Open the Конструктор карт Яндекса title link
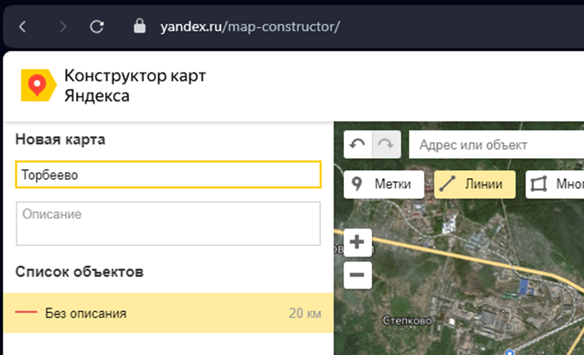Image resolution: width=584 pixels, height=355 pixels. pyautogui.click(x=135, y=85)
